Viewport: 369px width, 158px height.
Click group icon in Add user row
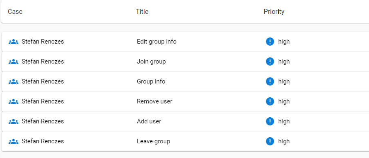[x=13, y=121]
